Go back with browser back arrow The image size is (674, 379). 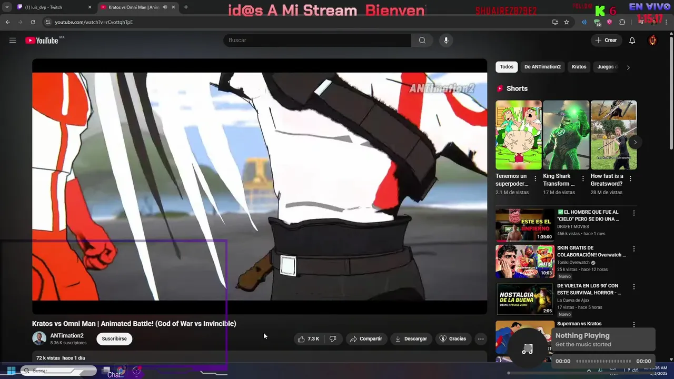(7, 22)
